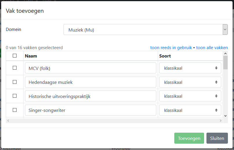Click the 'toon alle vakken' link
Viewport: 234px width, 150px height.
click(212, 48)
